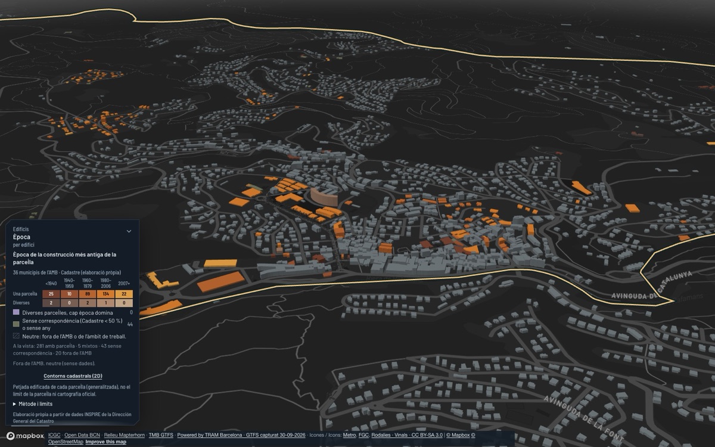Viewport: 715px width, 447px height.
Task: Click the Diverses row label
Action: point(21,303)
